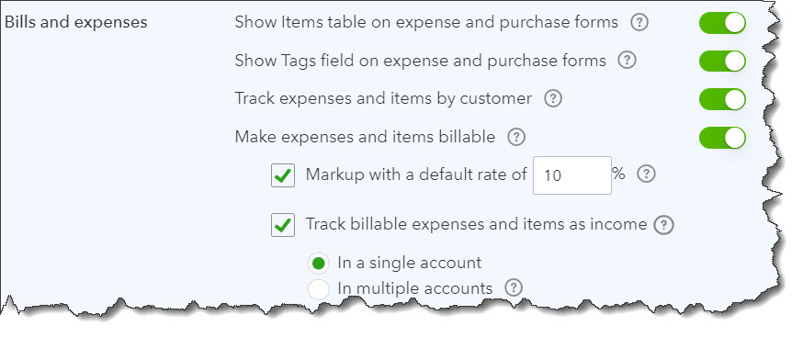Click the markup default rate input field

click(x=572, y=175)
